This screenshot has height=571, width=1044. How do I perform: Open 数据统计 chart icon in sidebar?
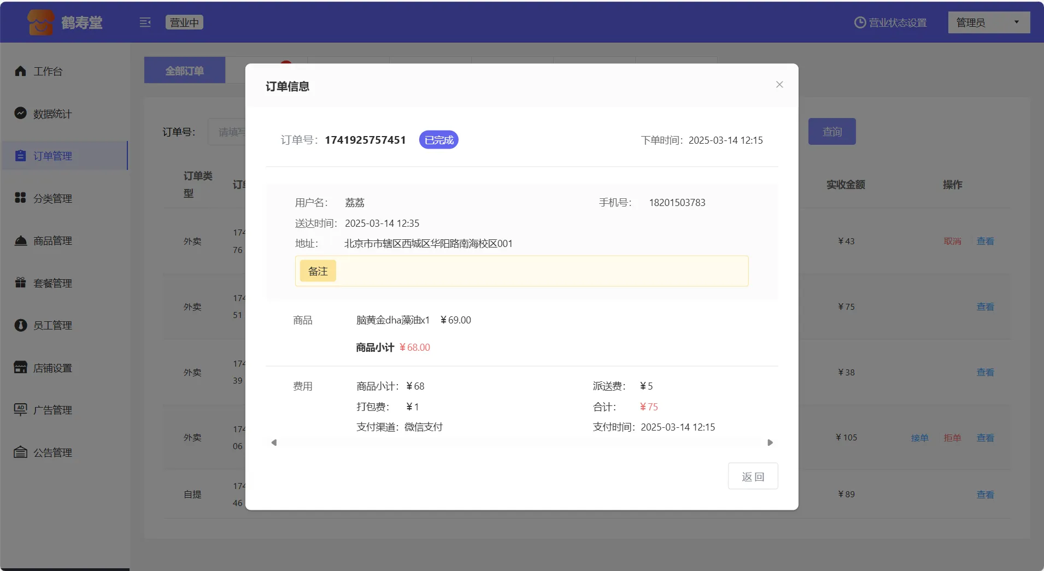click(20, 113)
